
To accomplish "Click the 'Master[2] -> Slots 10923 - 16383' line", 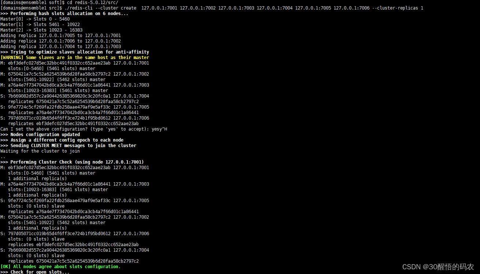I will [41, 30].
